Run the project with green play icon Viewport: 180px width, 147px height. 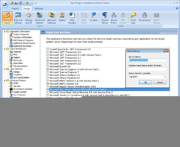[x=28, y=3]
